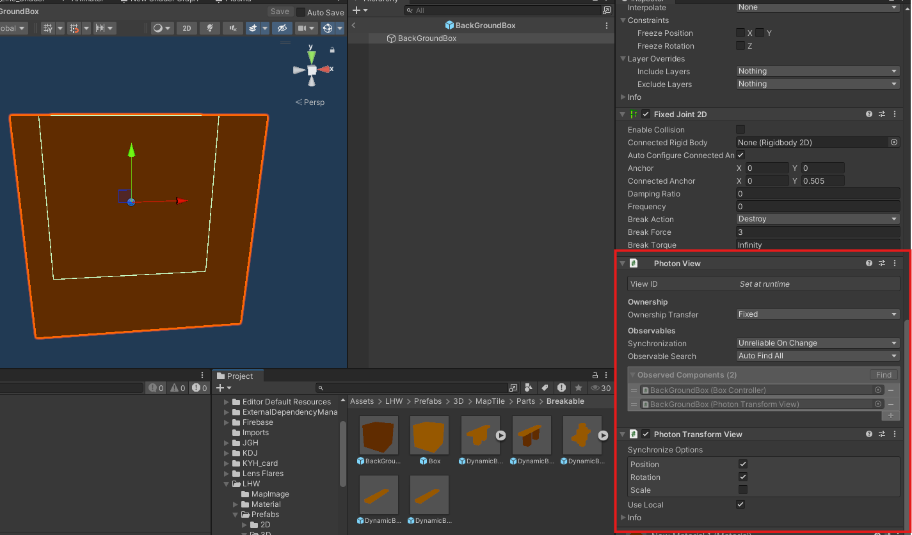Remove Box Controller observed component
Image resolution: width=912 pixels, height=535 pixels.
tap(890, 390)
